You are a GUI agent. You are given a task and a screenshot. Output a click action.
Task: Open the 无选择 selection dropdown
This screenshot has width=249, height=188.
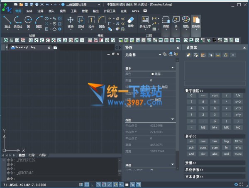point(143,55)
